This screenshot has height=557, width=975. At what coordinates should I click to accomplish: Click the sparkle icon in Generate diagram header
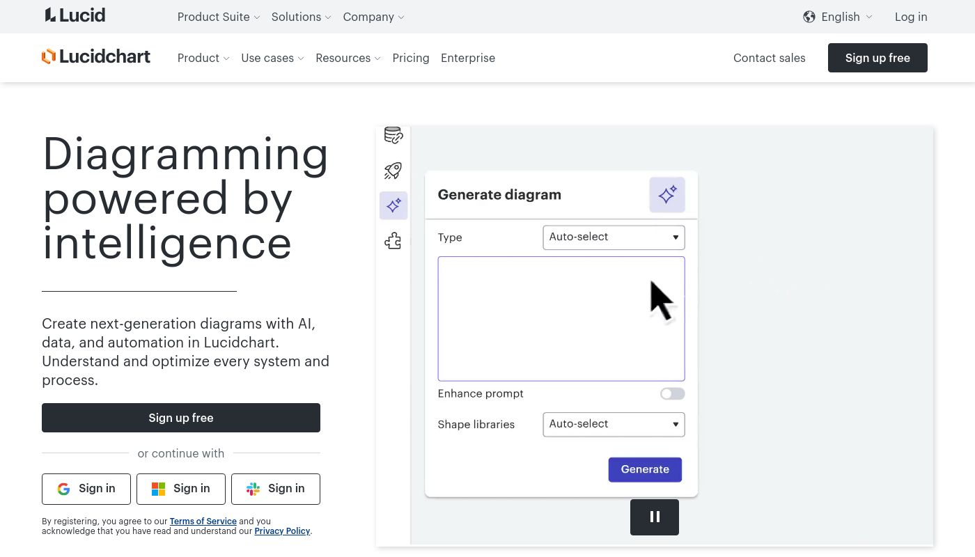[x=667, y=195]
